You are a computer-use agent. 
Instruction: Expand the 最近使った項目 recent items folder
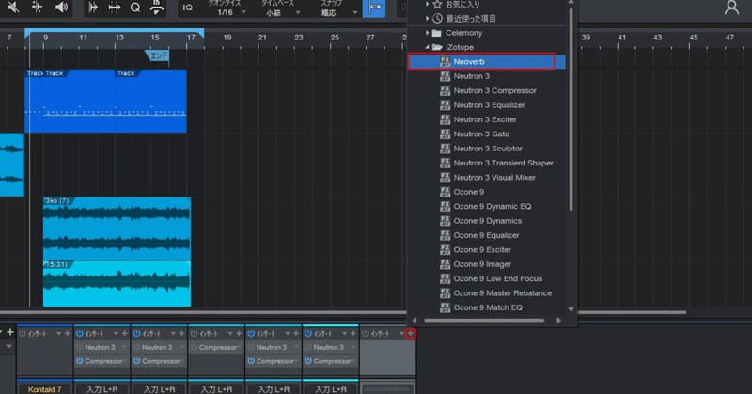point(427,19)
